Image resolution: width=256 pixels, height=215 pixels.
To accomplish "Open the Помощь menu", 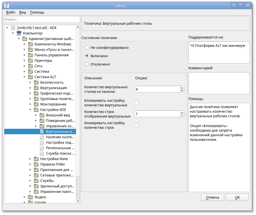I will 37,12.
